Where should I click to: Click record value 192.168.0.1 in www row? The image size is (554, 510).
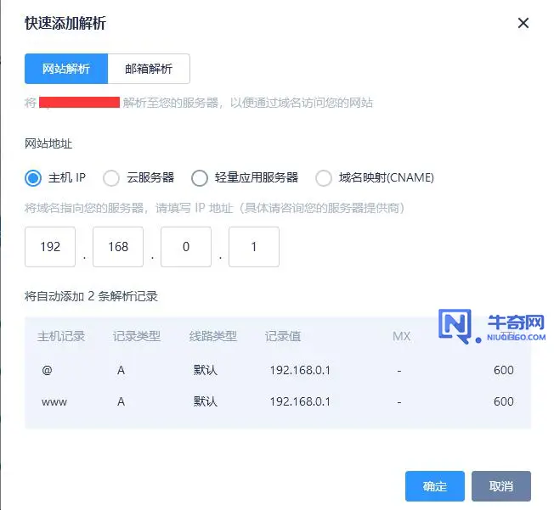click(300, 401)
